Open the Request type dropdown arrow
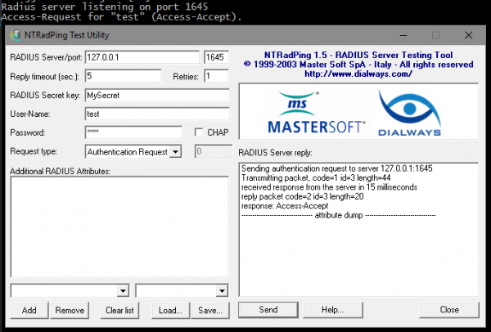491x332 pixels. point(176,152)
